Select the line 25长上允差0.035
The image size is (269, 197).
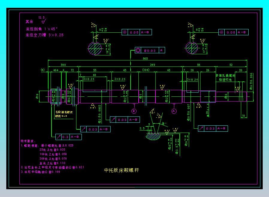(x=52, y=150)
